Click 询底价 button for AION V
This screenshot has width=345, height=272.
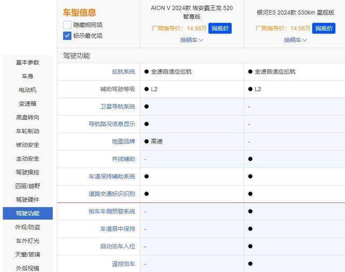220,28
